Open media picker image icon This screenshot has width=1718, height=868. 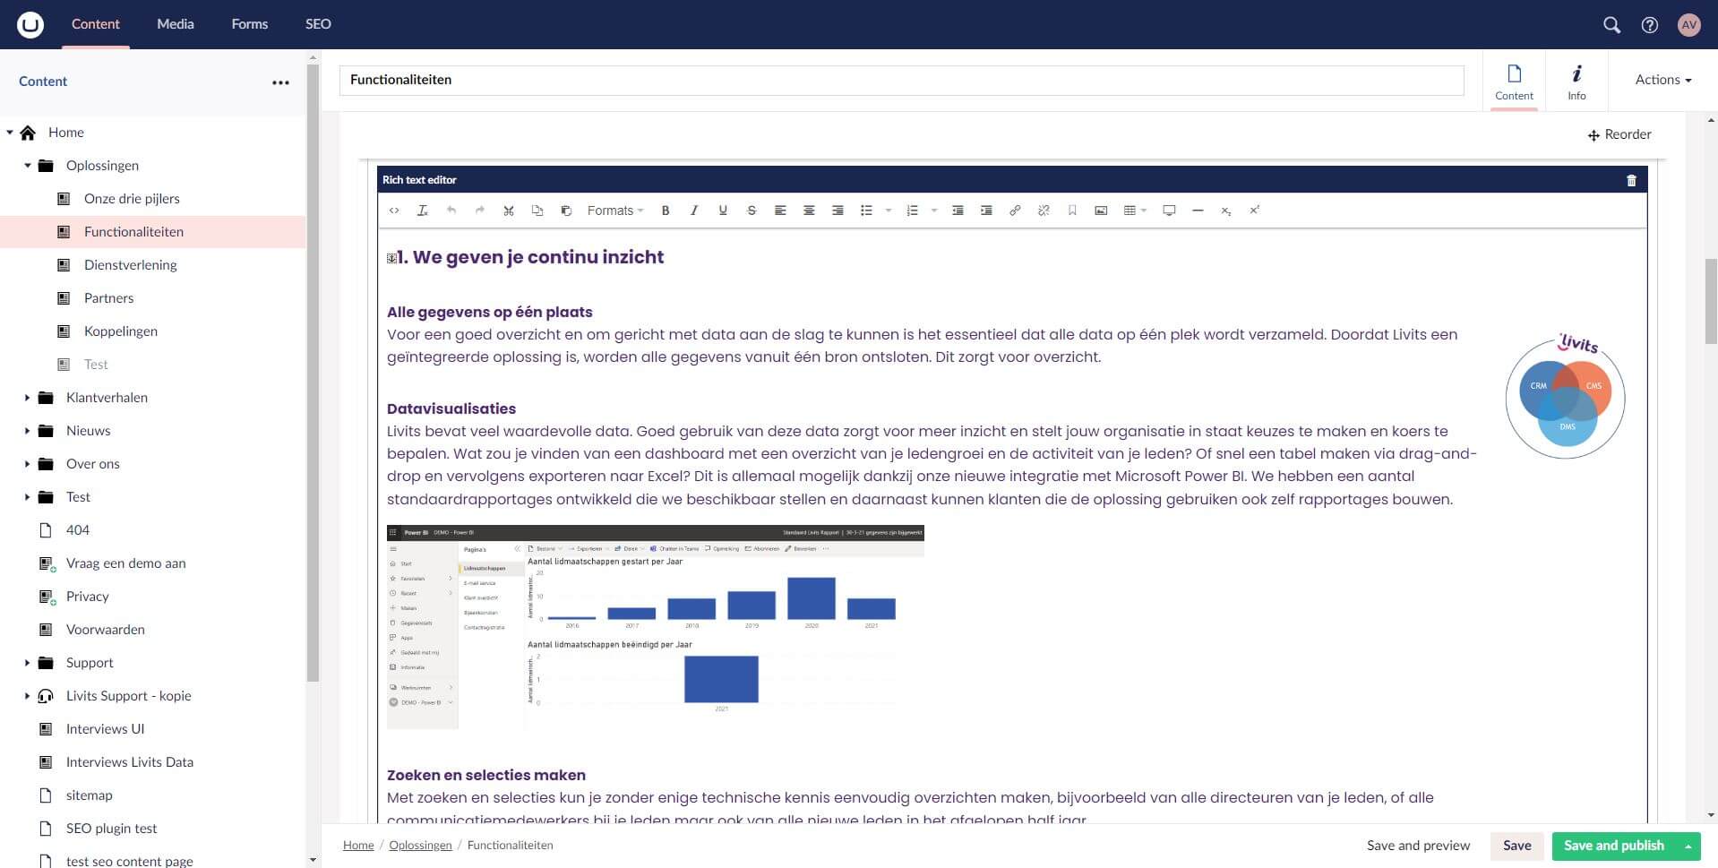[x=1101, y=211]
